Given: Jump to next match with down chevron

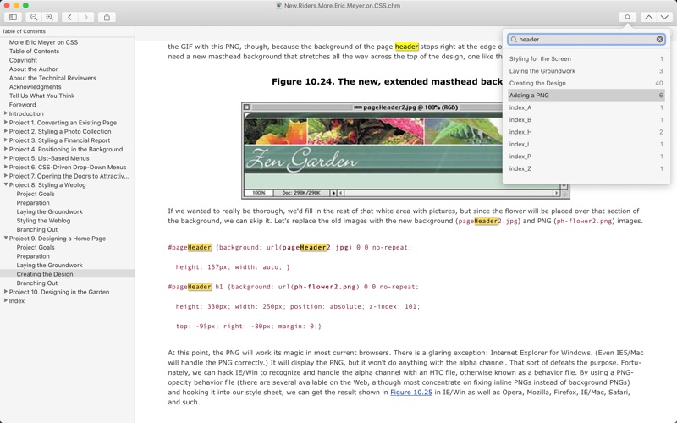Looking at the screenshot, I should (x=664, y=17).
